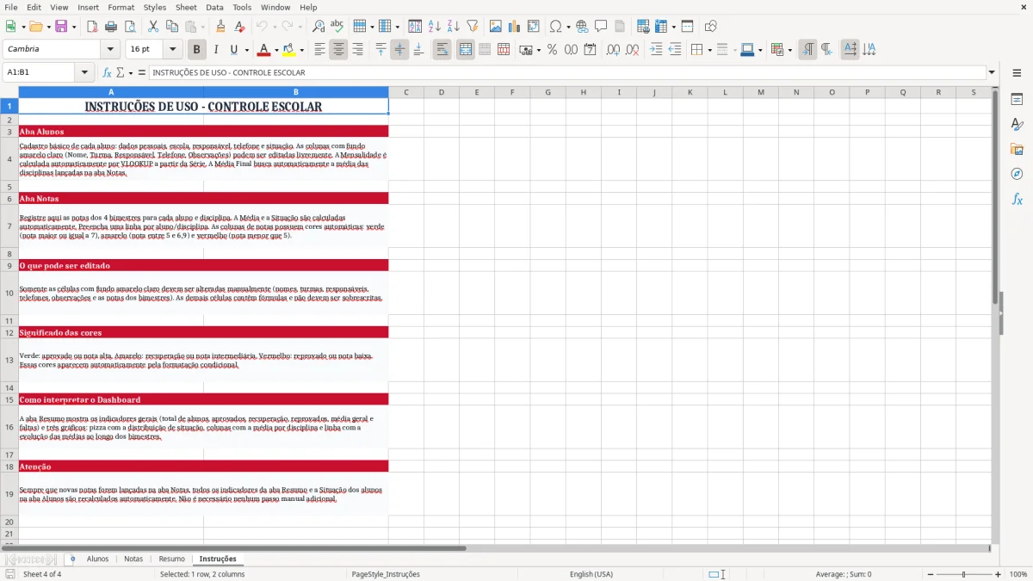Open the sidebar Navigator compass icon
The height and width of the screenshot is (581, 1033).
[1017, 174]
